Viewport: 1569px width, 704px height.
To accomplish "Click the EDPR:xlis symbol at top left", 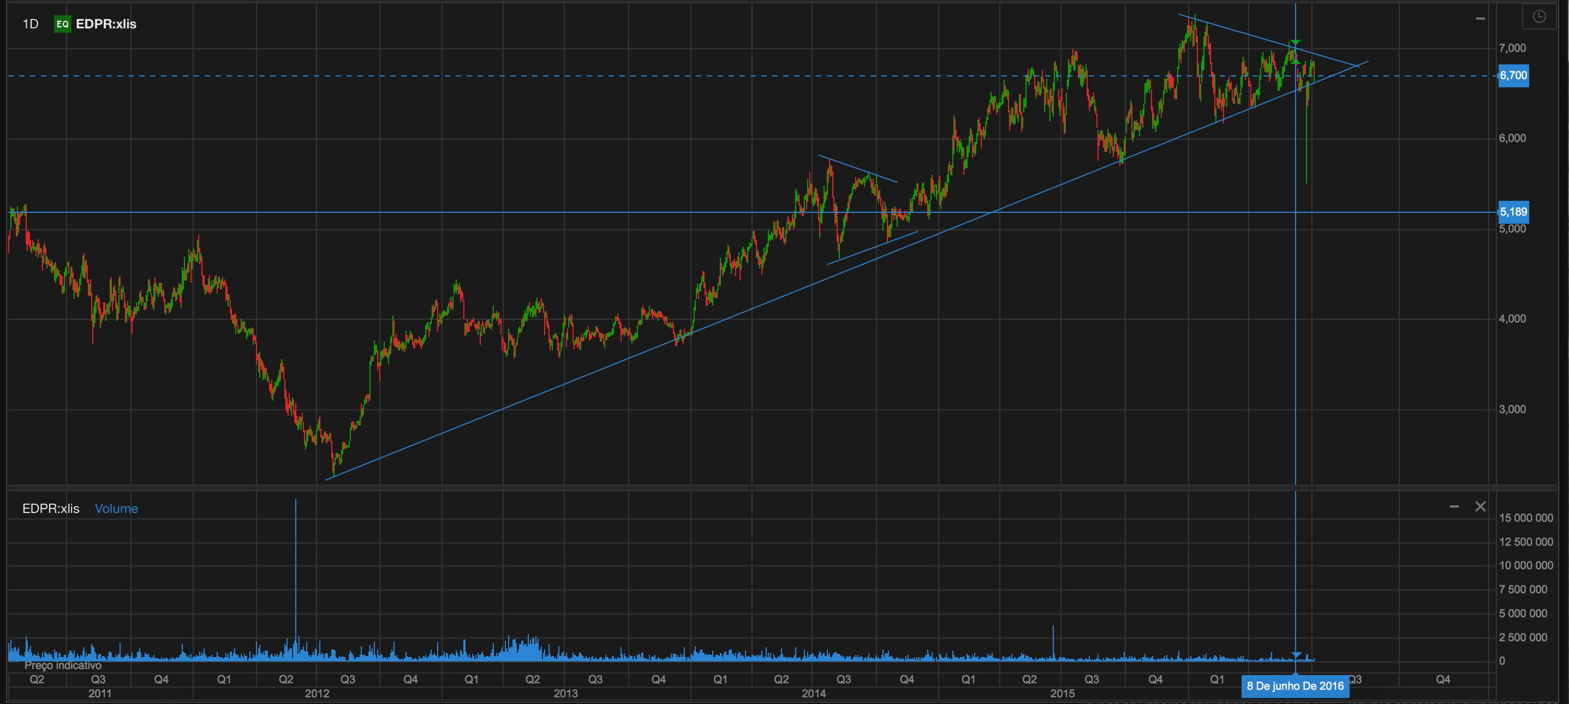I will coord(106,25).
